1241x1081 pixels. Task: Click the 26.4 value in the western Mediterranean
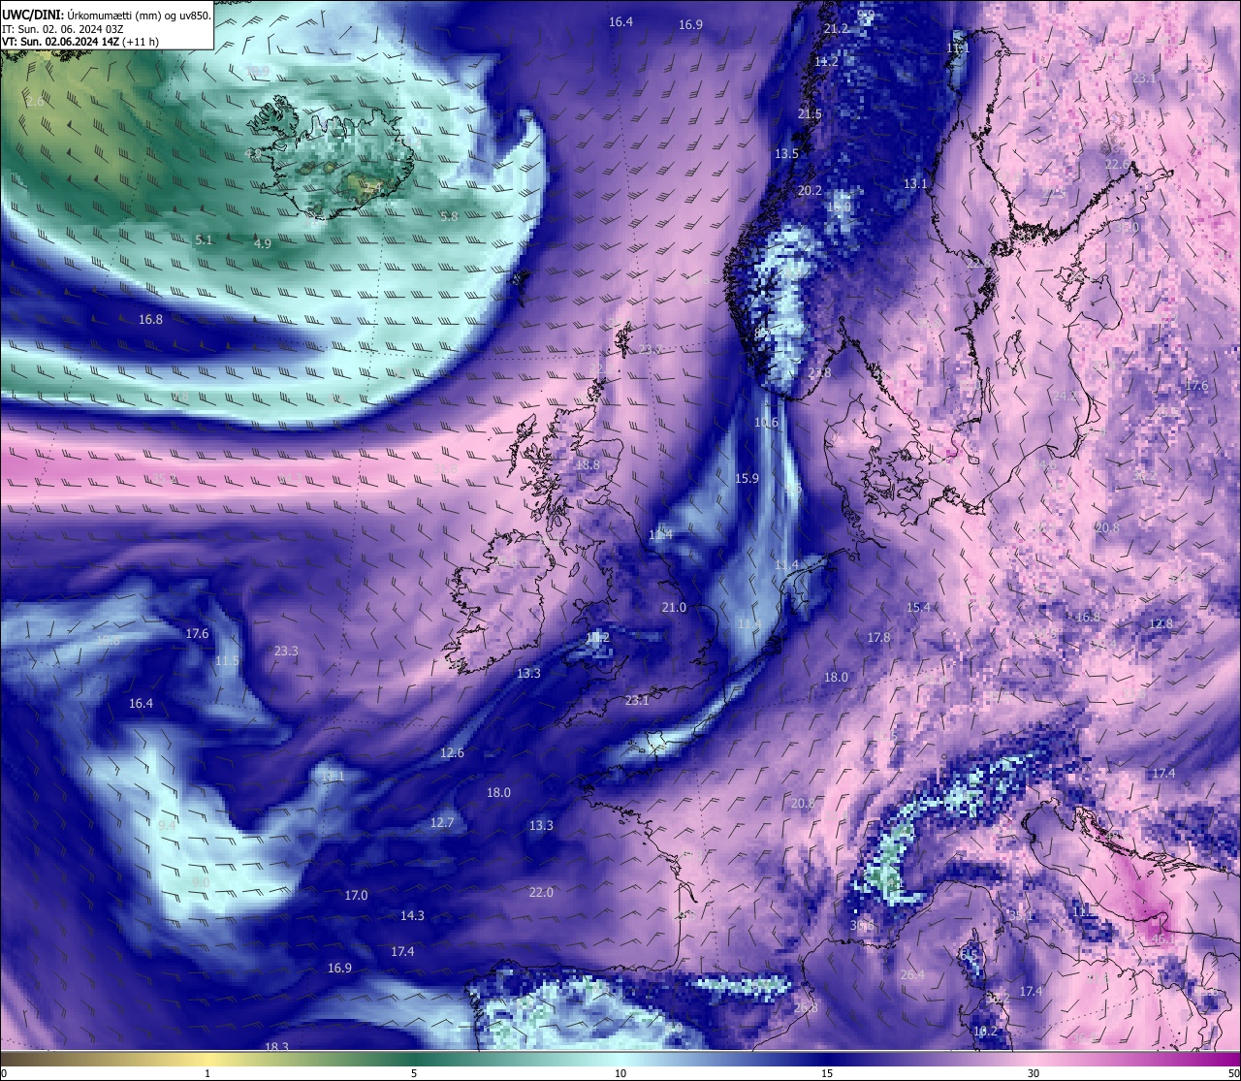click(912, 975)
